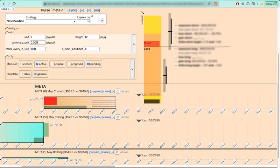This screenshot has width=280, height=168.
Task: Edit the unit px/usd field
Action: pyautogui.click(x=38, y=37)
